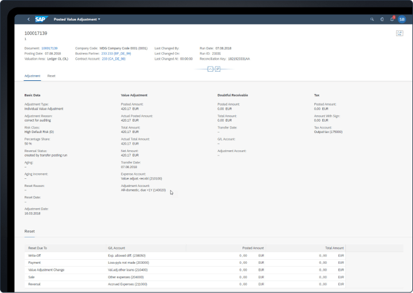Click Run ID value 23331

pos(216,53)
